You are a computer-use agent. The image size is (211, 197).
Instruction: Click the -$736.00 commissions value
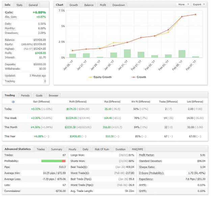pos(60,191)
